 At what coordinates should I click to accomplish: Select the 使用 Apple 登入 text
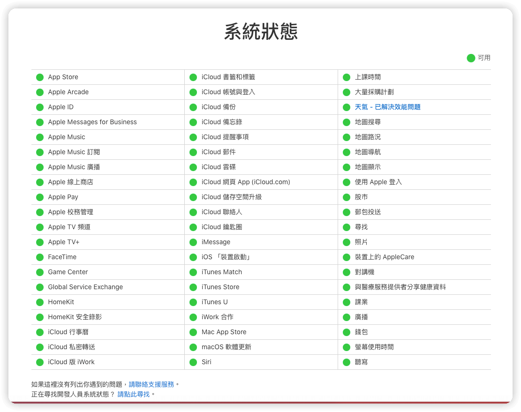click(x=378, y=182)
